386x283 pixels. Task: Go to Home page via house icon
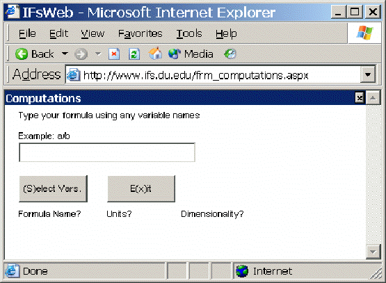(x=155, y=54)
